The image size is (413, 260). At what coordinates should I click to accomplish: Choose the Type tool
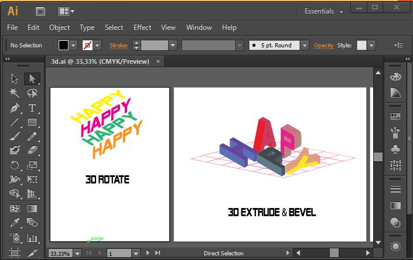32,108
